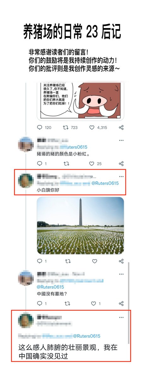The height and width of the screenshot is (379, 142).
Task: Share the '中國沒有墓地?' reply
Action: click(x=121, y=303)
